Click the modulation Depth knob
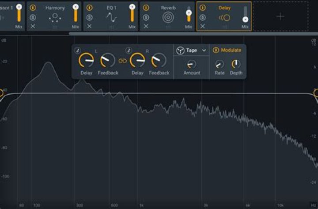Screen dimensions: 318x209 [236, 64]
